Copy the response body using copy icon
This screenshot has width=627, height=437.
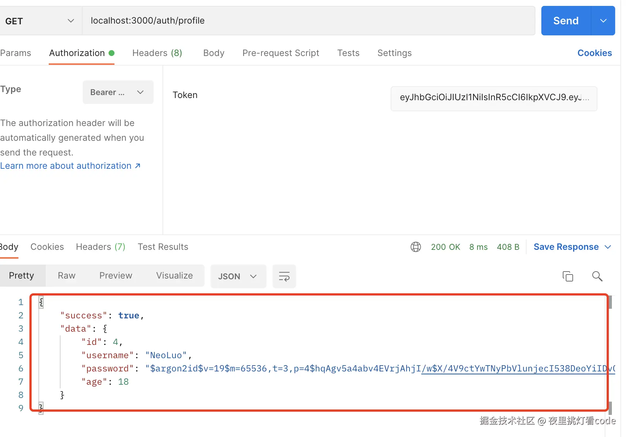click(x=568, y=276)
